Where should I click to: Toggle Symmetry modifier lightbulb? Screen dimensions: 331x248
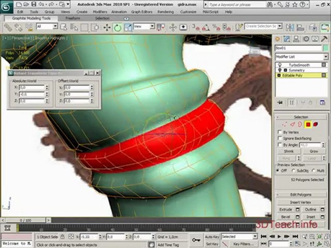pyautogui.click(x=280, y=70)
